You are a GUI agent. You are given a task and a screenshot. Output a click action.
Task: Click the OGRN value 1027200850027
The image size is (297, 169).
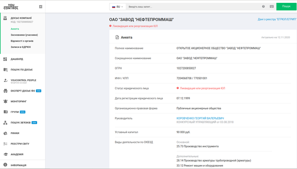tap(186, 68)
